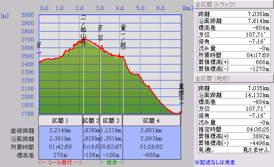Click the 666m cumulative gain in track panel

pyautogui.click(x=263, y=62)
